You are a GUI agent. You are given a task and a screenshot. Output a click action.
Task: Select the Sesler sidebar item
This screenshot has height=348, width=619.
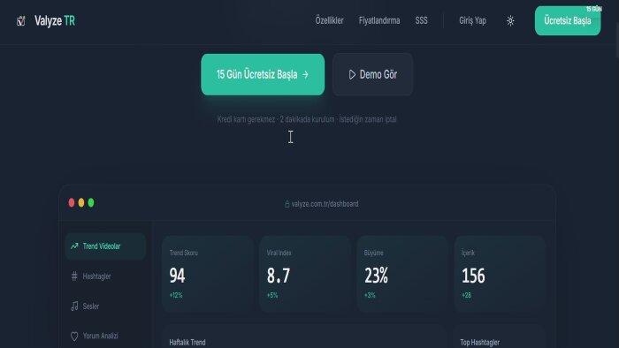tap(105, 306)
